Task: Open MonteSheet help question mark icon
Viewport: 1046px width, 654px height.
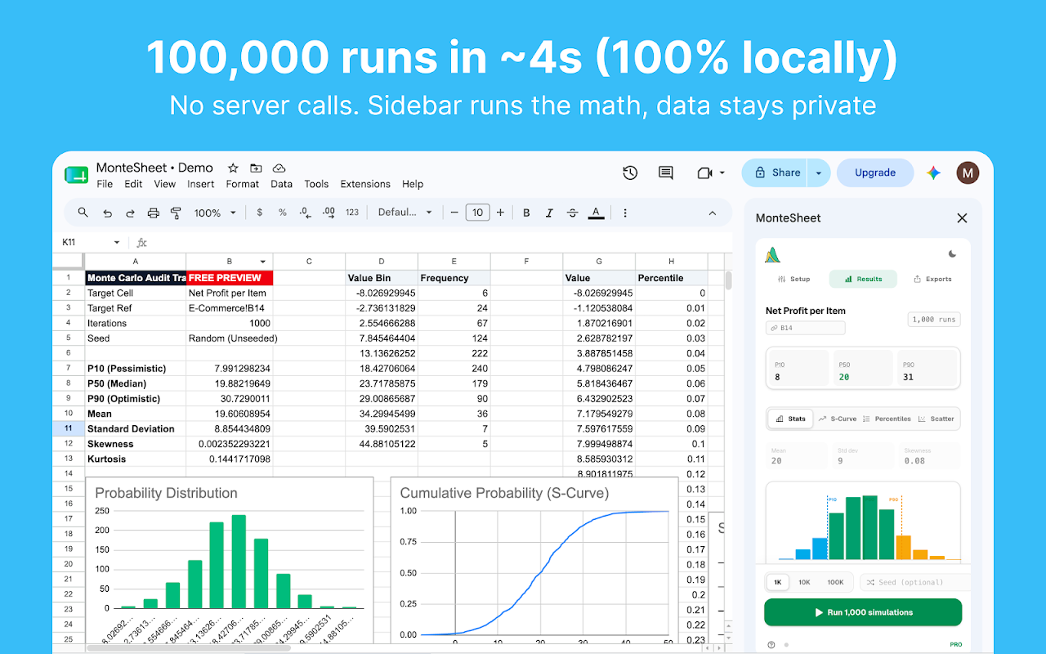Action: (x=771, y=644)
